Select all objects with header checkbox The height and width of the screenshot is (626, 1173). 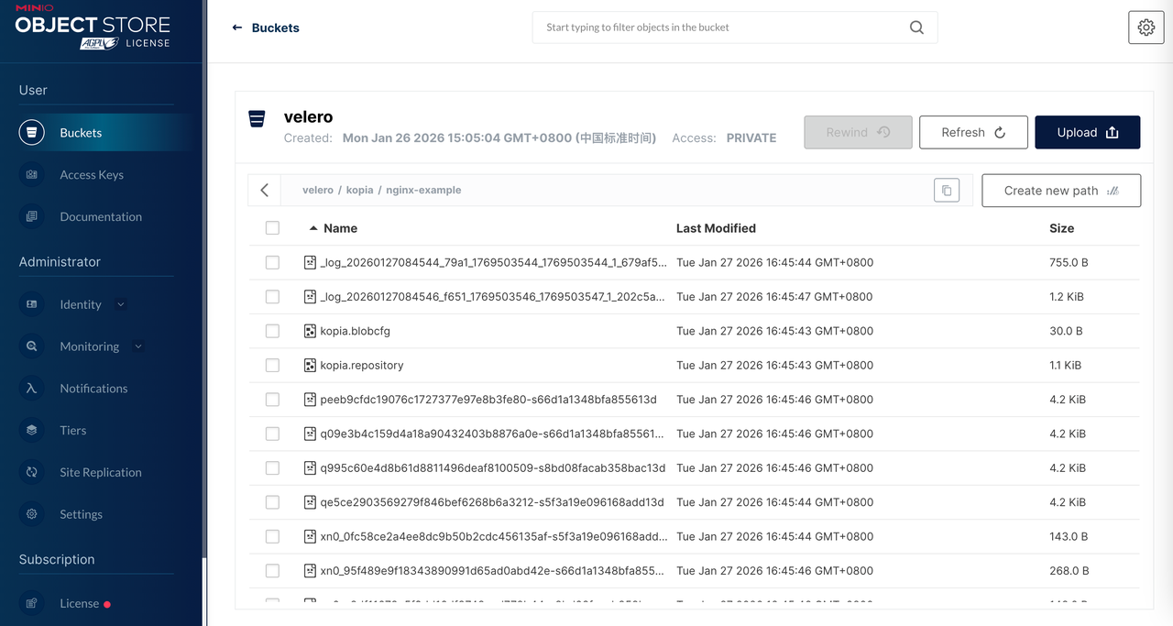click(272, 228)
